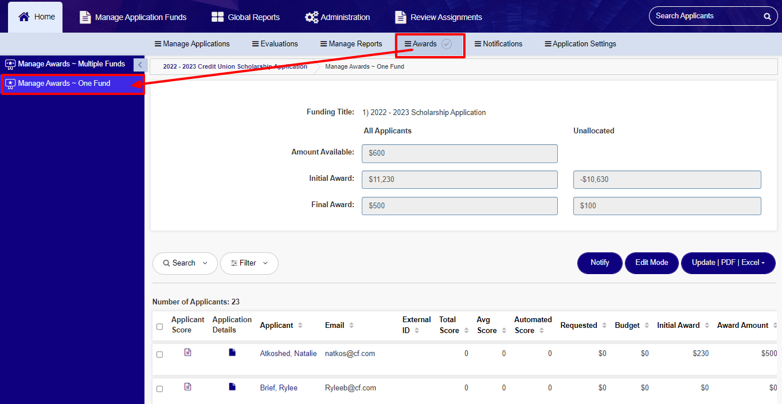Screen dimensions: 782x404
Task: Click the Unallocated $100 field
Action: pyautogui.click(x=667, y=206)
